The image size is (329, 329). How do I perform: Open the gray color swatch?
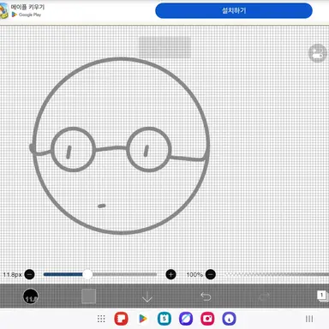pos(88,296)
